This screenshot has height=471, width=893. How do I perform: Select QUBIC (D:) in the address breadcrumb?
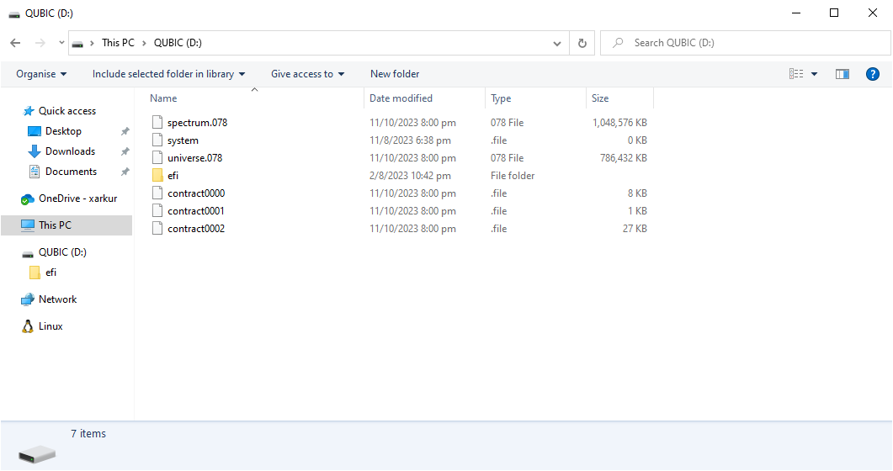(178, 43)
